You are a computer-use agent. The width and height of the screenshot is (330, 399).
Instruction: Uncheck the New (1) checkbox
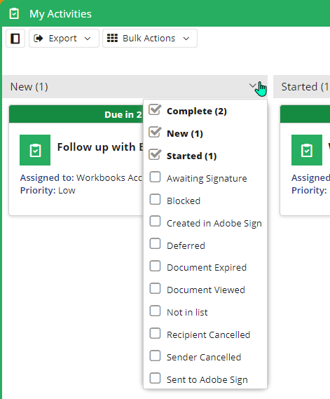click(x=155, y=133)
